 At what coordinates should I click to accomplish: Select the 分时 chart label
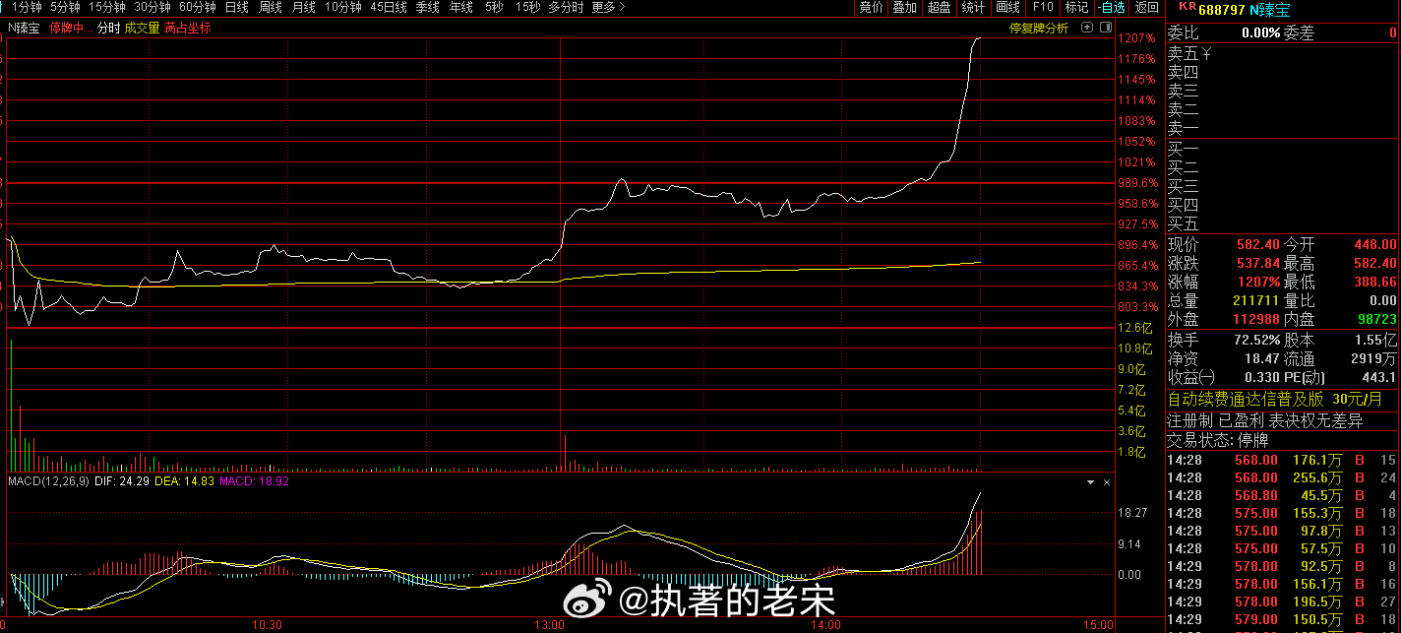pos(108,29)
